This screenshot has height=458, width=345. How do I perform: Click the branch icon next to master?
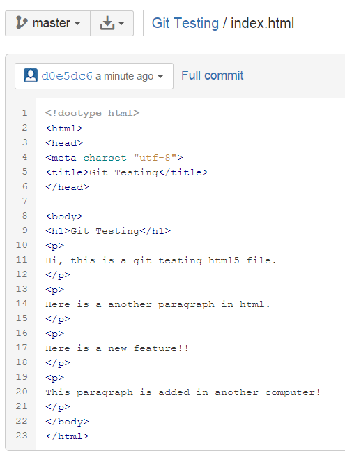[x=22, y=23]
